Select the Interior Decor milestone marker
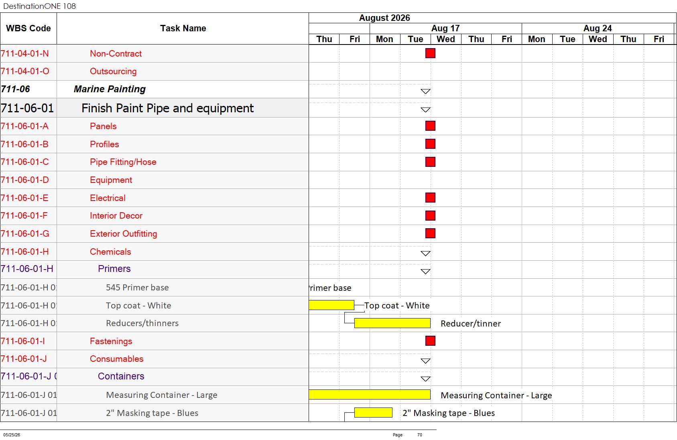The height and width of the screenshot is (440, 677). (x=430, y=216)
